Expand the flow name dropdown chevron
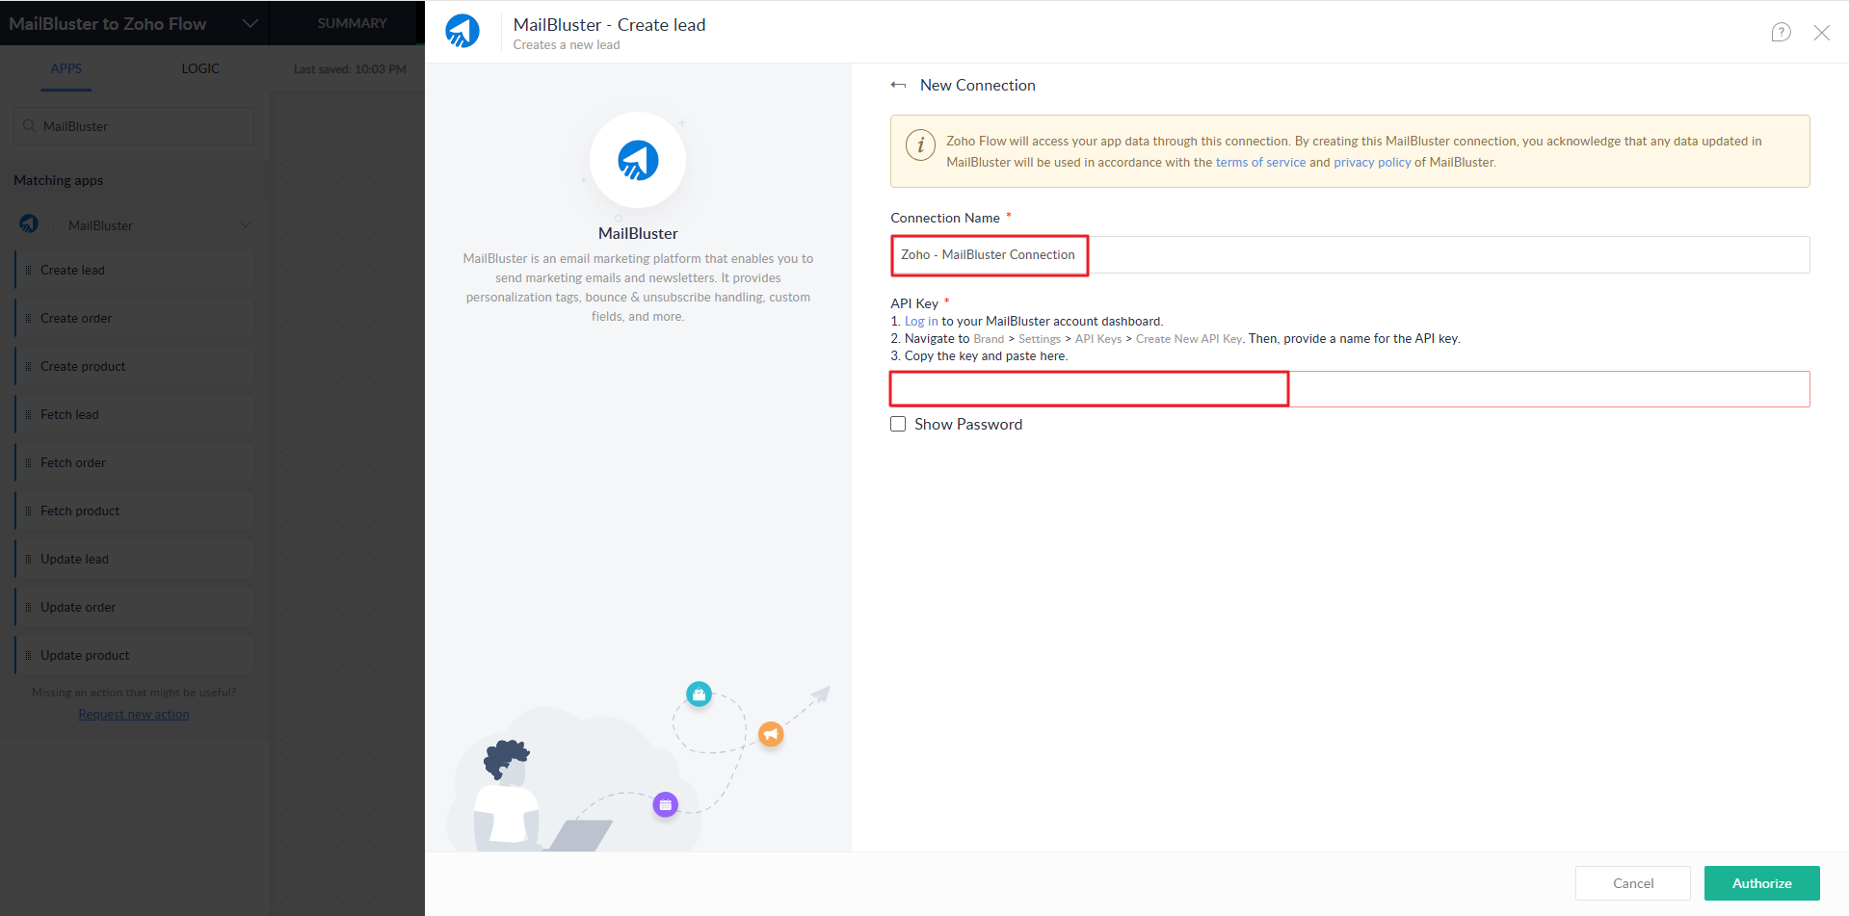The width and height of the screenshot is (1849, 916). point(250,24)
